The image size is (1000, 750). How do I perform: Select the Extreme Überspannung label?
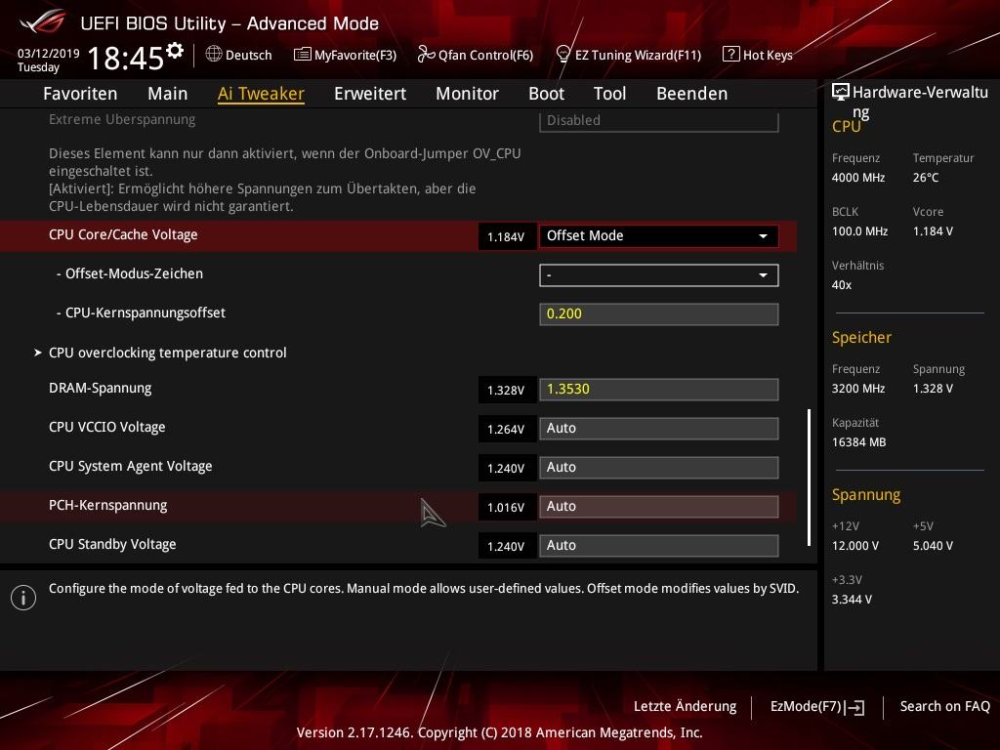[122, 119]
